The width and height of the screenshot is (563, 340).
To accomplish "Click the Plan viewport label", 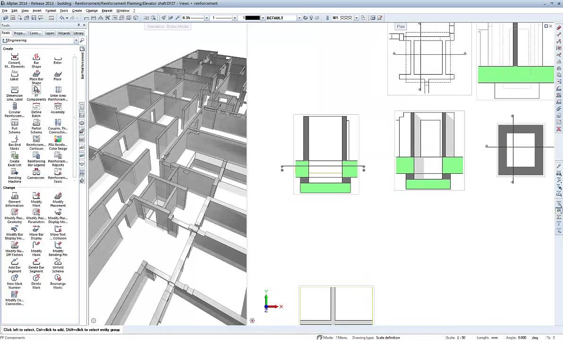I will (401, 26).
